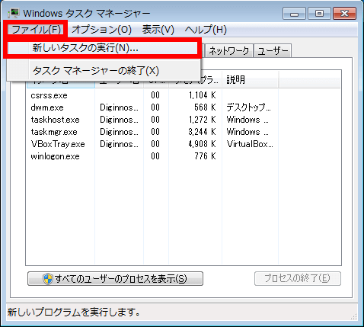This screenshot has width=364, height=327.
Task: Open the ヘルプ(H) menu
Action: pos(206,30)
